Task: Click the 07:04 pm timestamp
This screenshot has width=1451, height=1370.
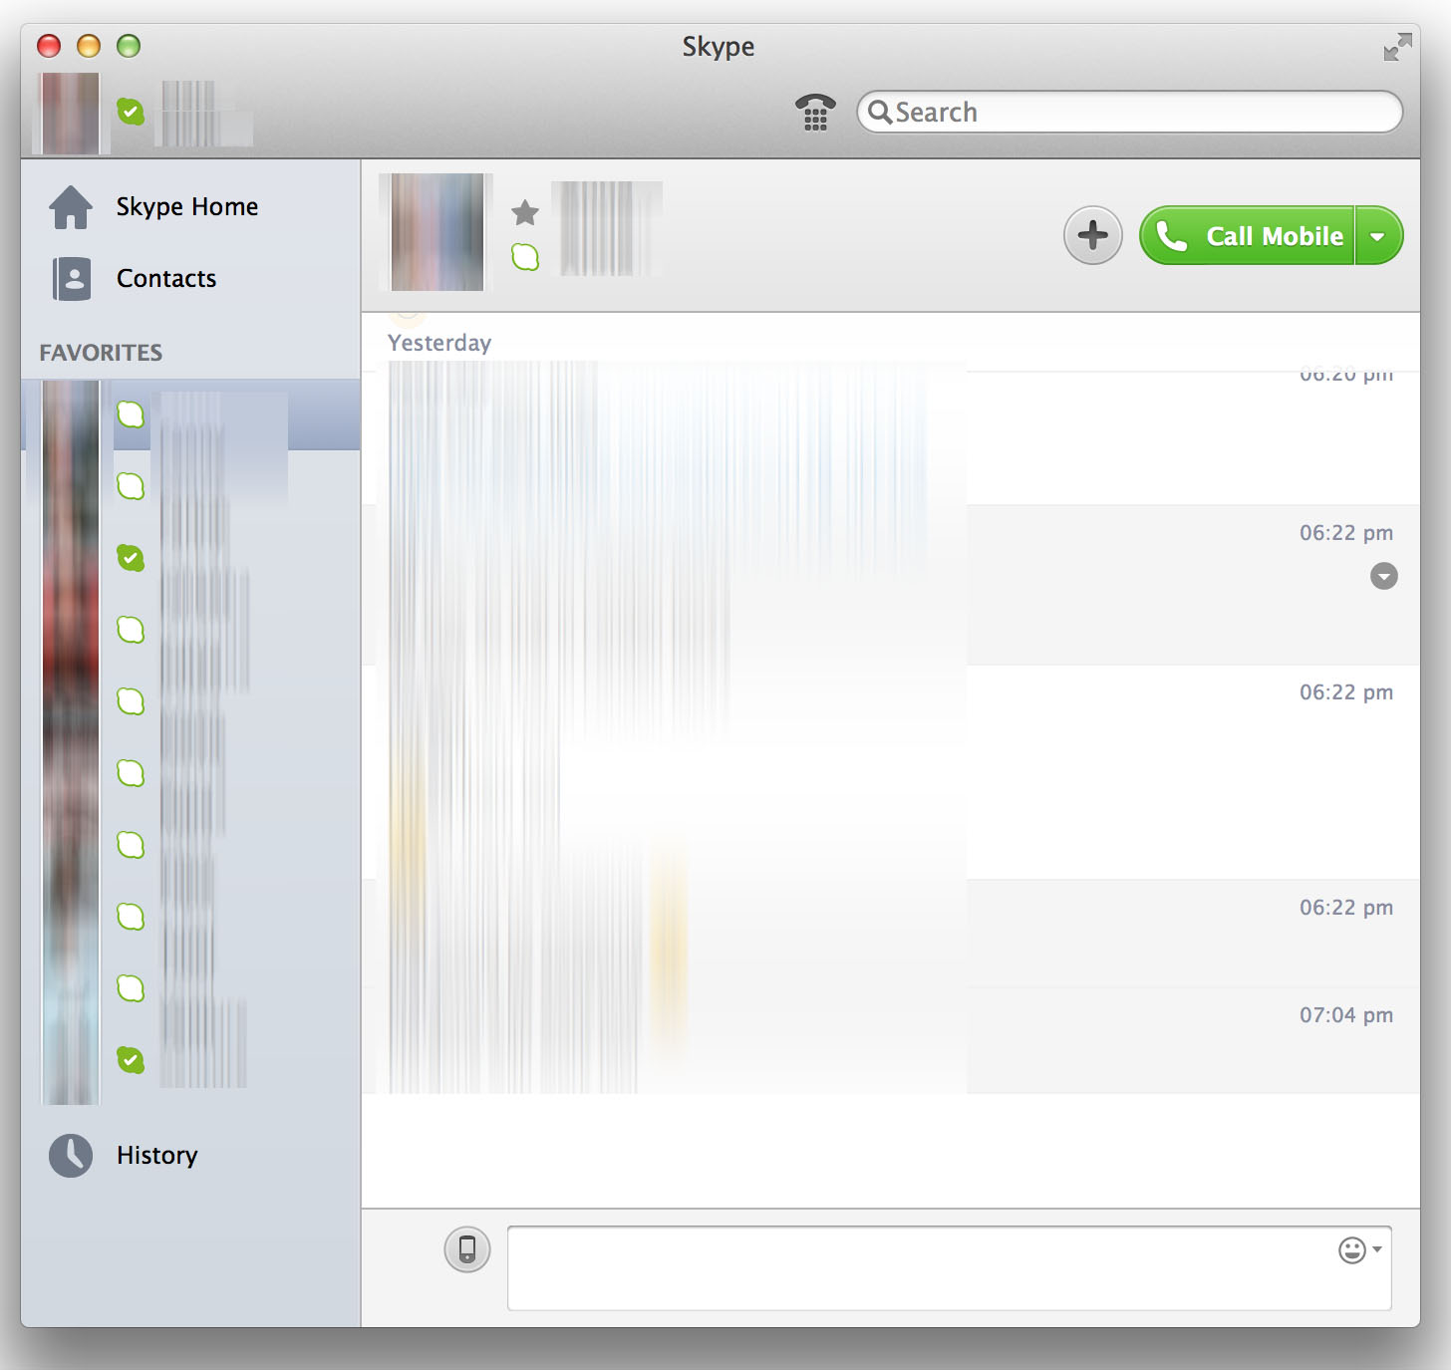Action: tap(1346, 1015)
